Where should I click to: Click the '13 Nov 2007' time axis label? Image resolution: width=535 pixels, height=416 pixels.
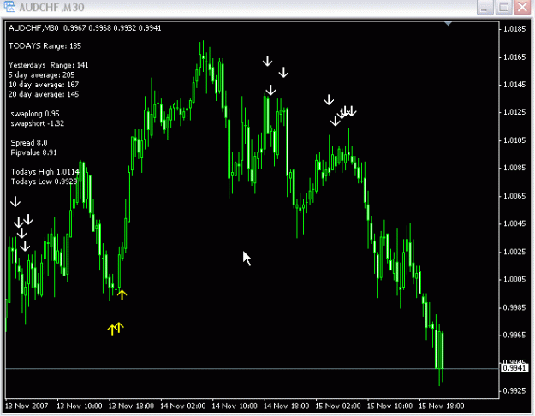(x=27, y=406)
